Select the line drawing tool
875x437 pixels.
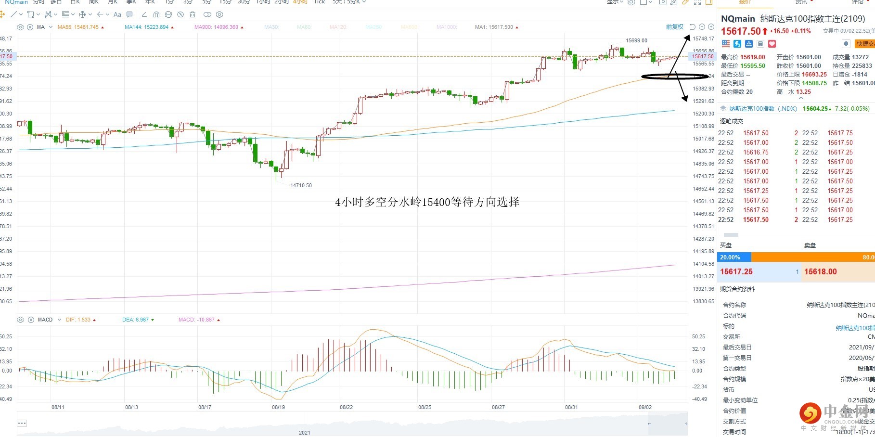[13, 14]
